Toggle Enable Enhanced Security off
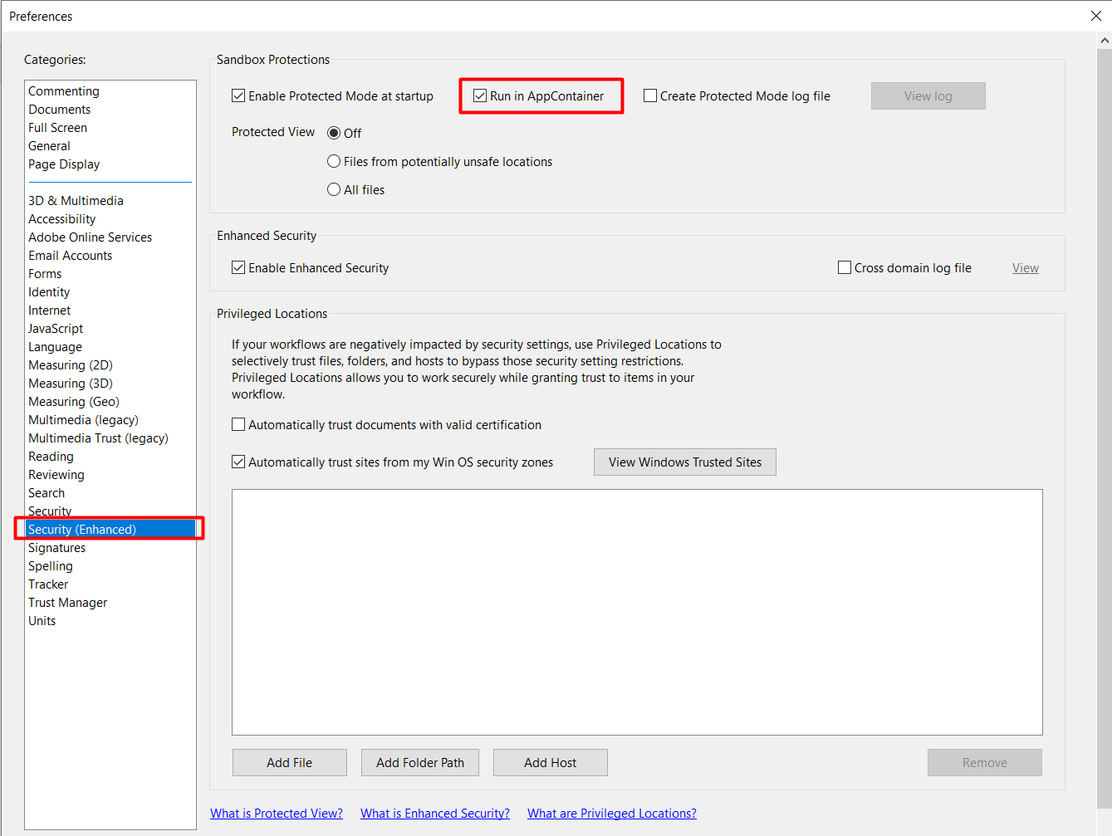1112x836 pixels. (x=238, y=267)
